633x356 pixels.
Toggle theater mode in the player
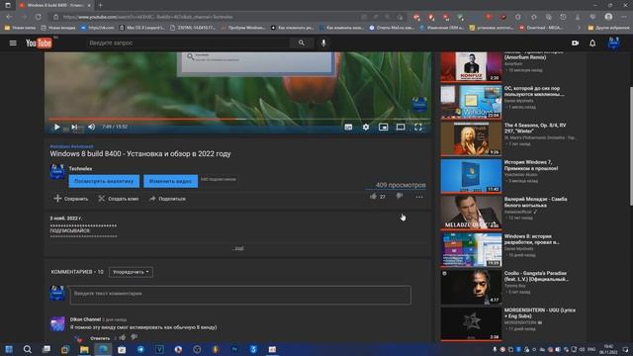(x=401, y=128)
